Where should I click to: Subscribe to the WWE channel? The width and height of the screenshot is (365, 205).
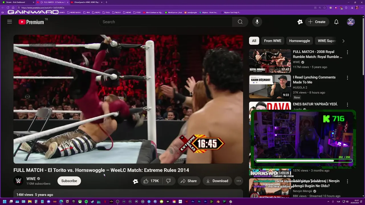[69, 181]
